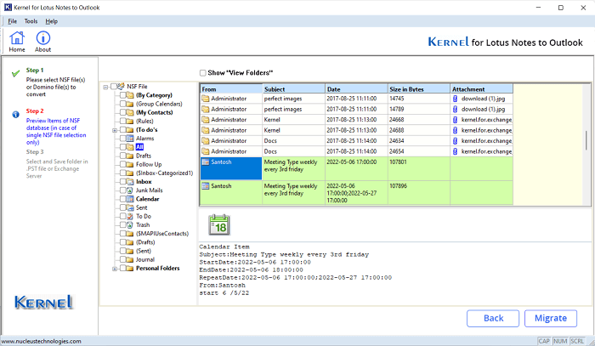Enable the Show "View Folders" checkbox
595x346 pixels.
coord(203,73)
